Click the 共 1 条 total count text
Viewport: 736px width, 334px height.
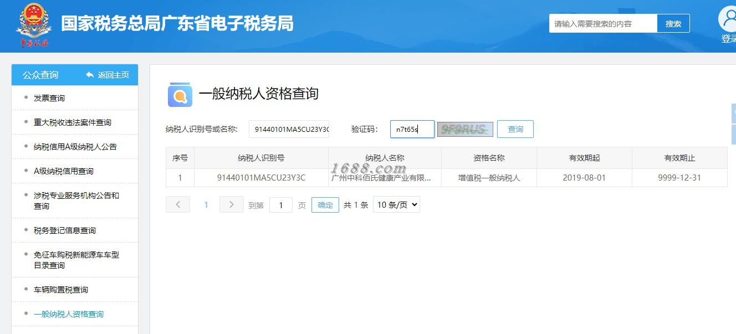tap(356, 205)
